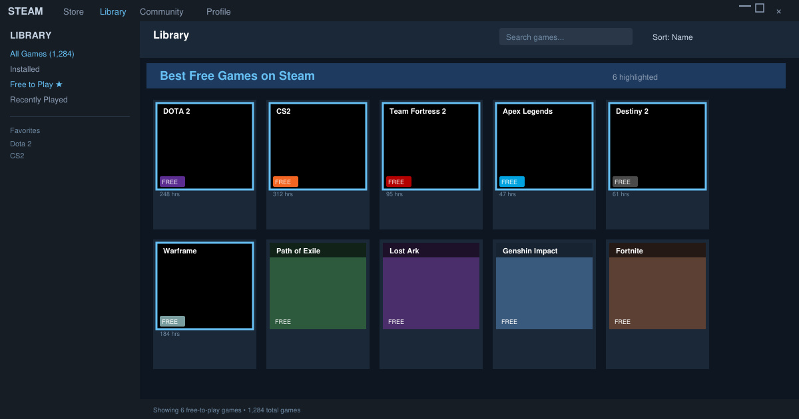The height and width of the screenshot is (419, 799).
Task: Focus the Search games field
Action: coord(566,37)
